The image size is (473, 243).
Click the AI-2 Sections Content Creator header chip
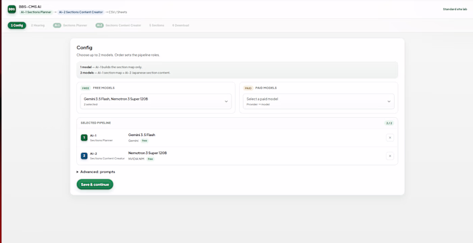[81, 12]
